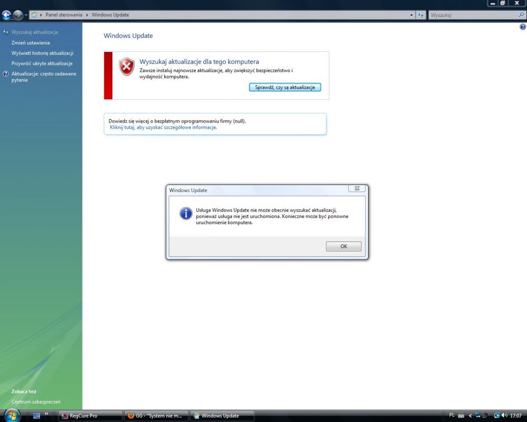Click sidebar arrows icon beside 'Wyszukaj aktualizacje'
Viewport: 527px width, 422px height.
(x=6, y=32)
